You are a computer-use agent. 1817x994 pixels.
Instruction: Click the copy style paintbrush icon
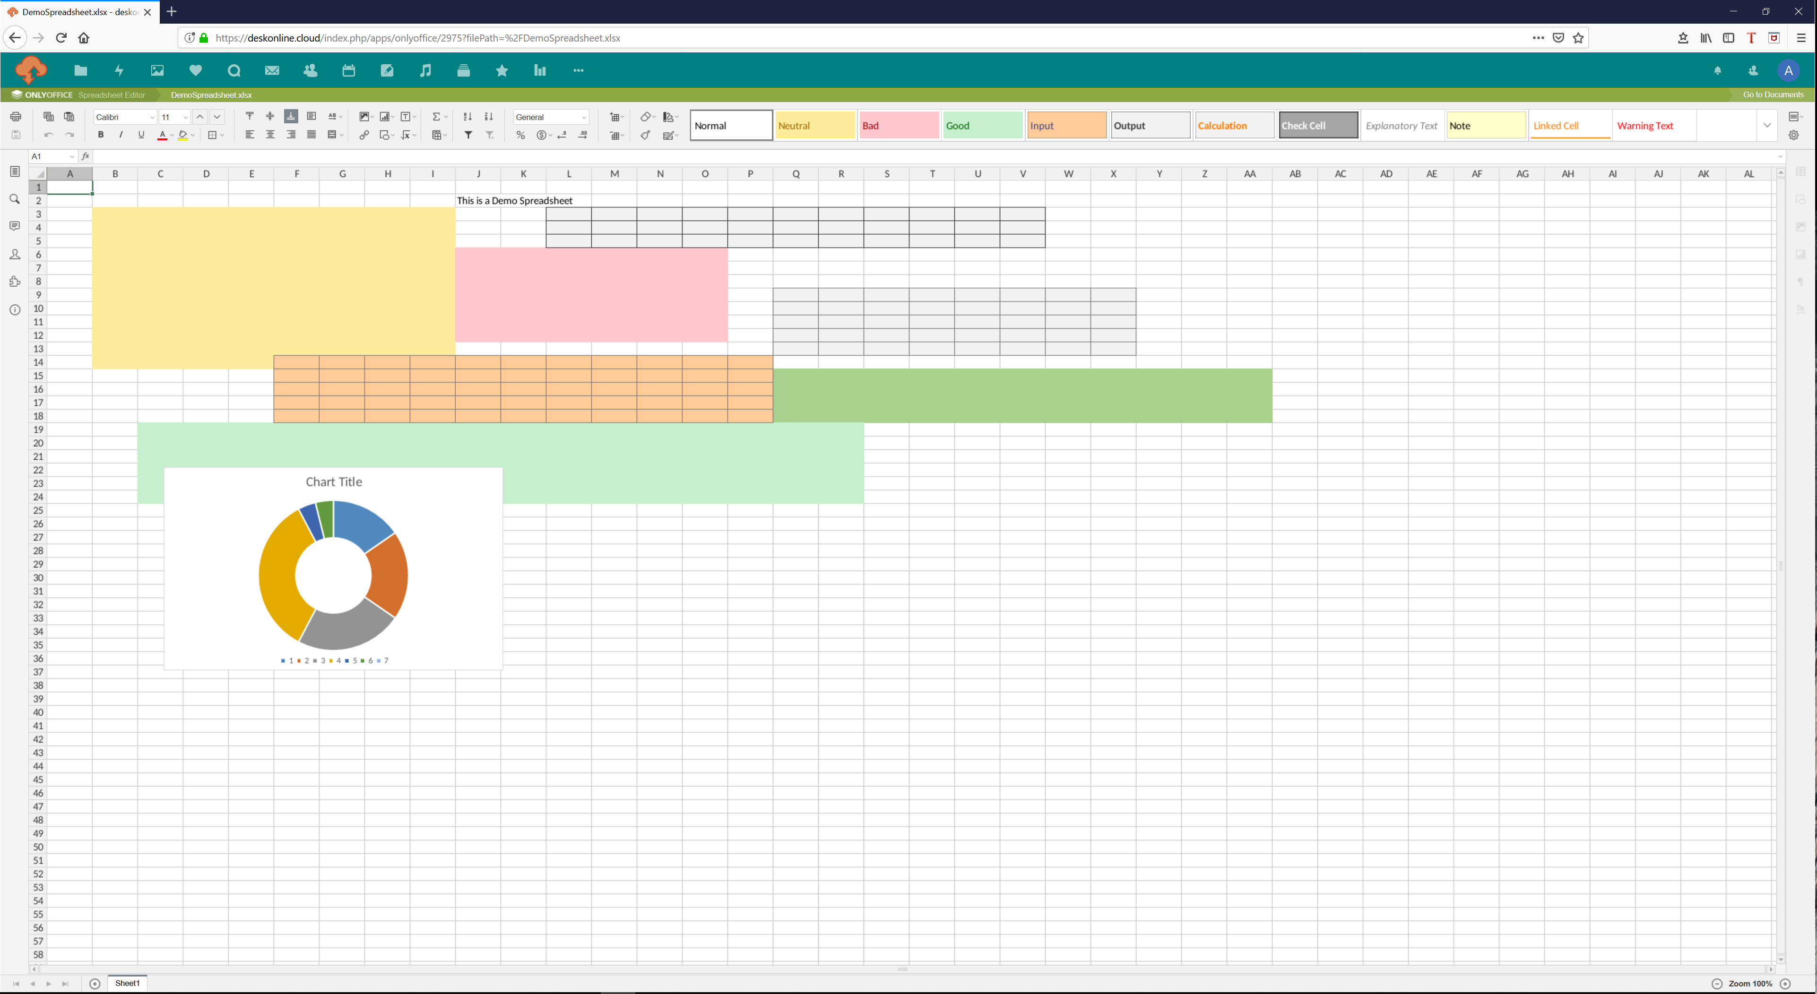click(x=645, y=135)
